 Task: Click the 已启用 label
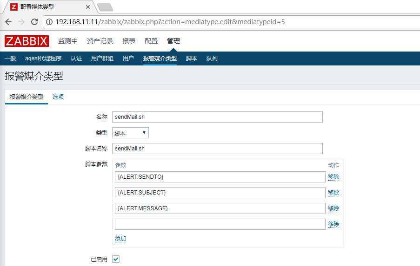(99, 260)
